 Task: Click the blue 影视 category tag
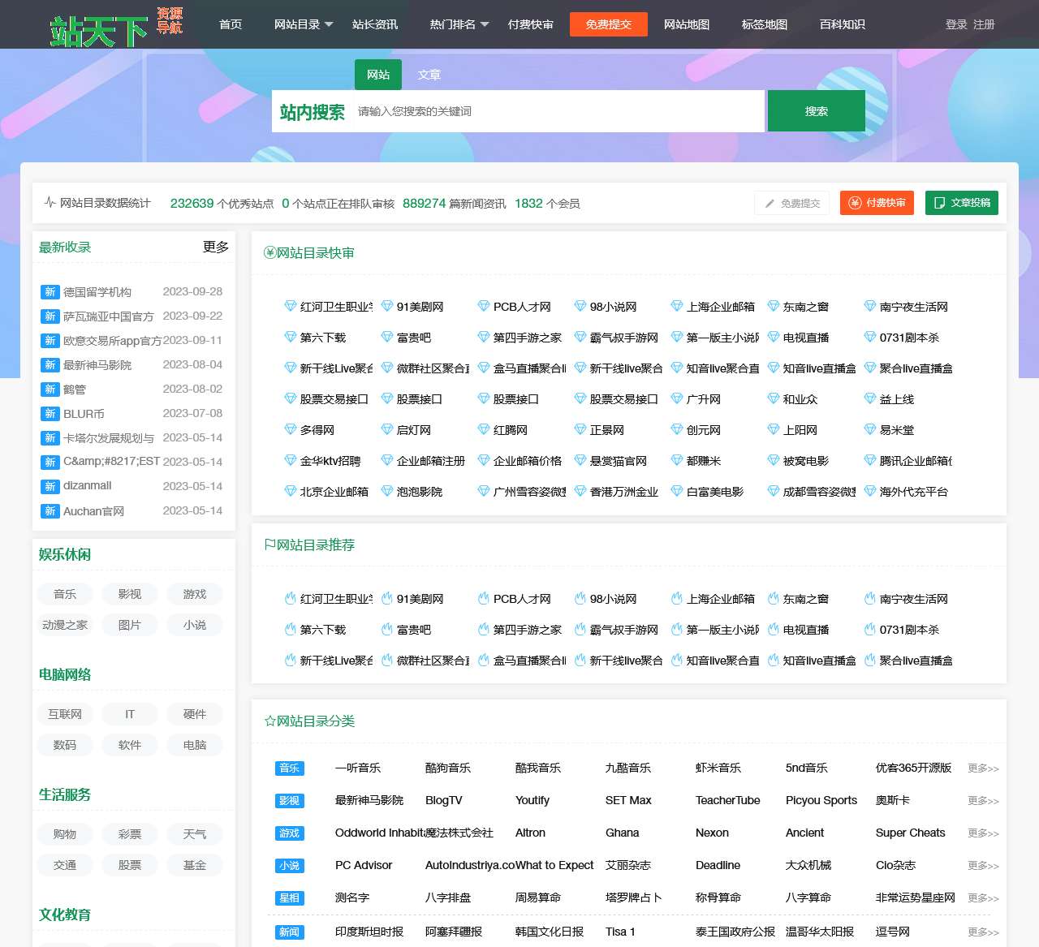pyautogui.click(x=289, y=801)
